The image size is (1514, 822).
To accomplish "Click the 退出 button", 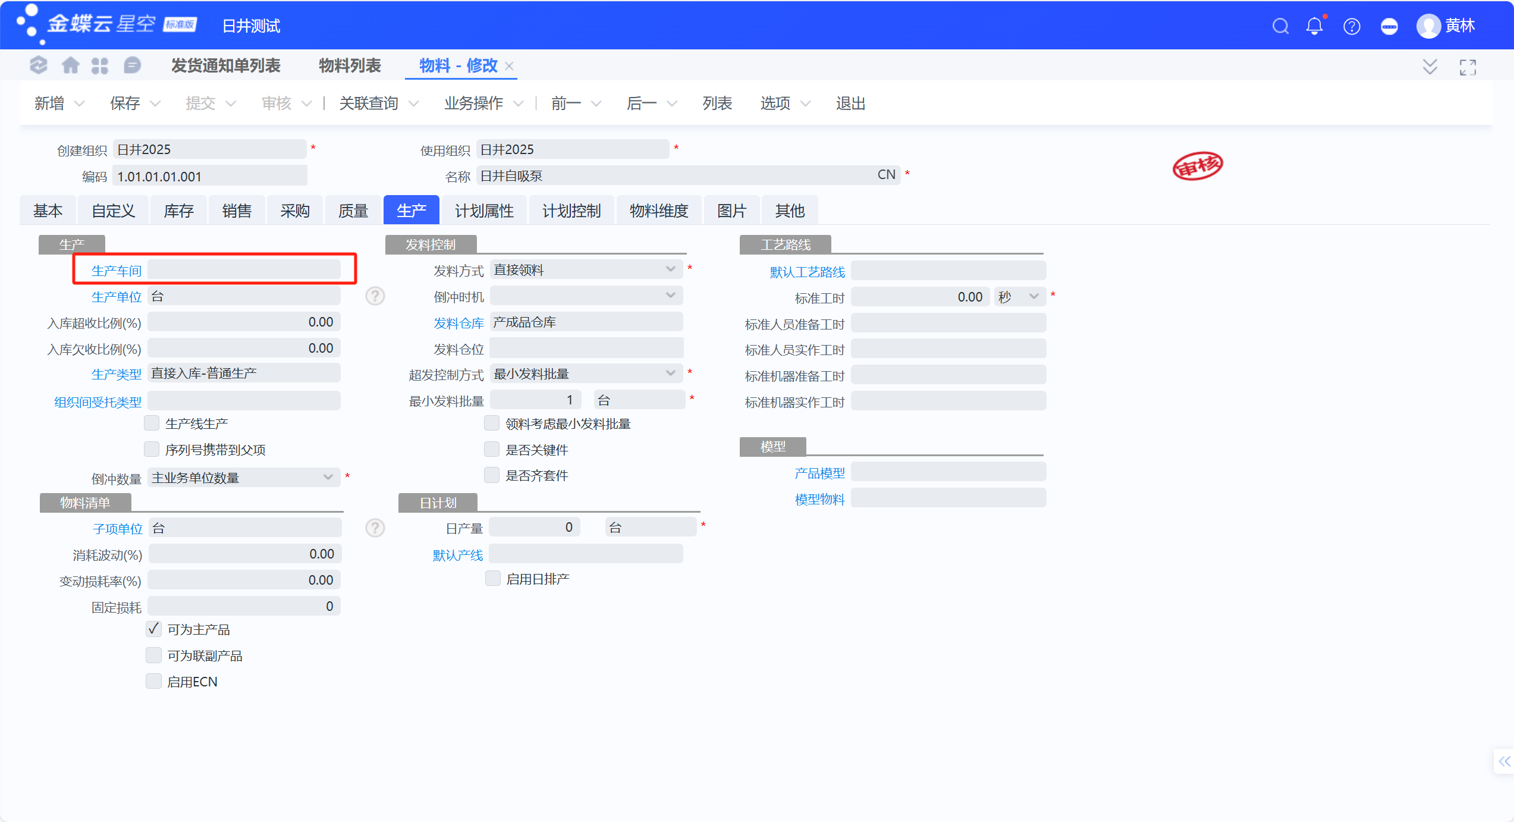I will [850, 103].
